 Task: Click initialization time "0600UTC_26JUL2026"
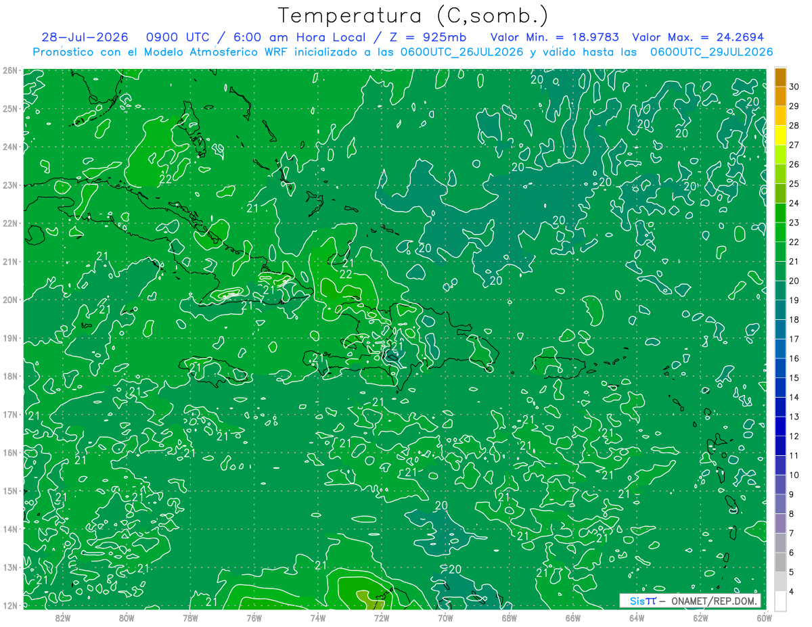[x=461, y=52]
